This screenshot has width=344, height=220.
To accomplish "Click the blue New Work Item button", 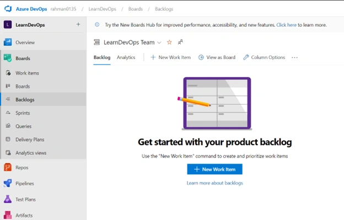I will click(x=215, y=169).
